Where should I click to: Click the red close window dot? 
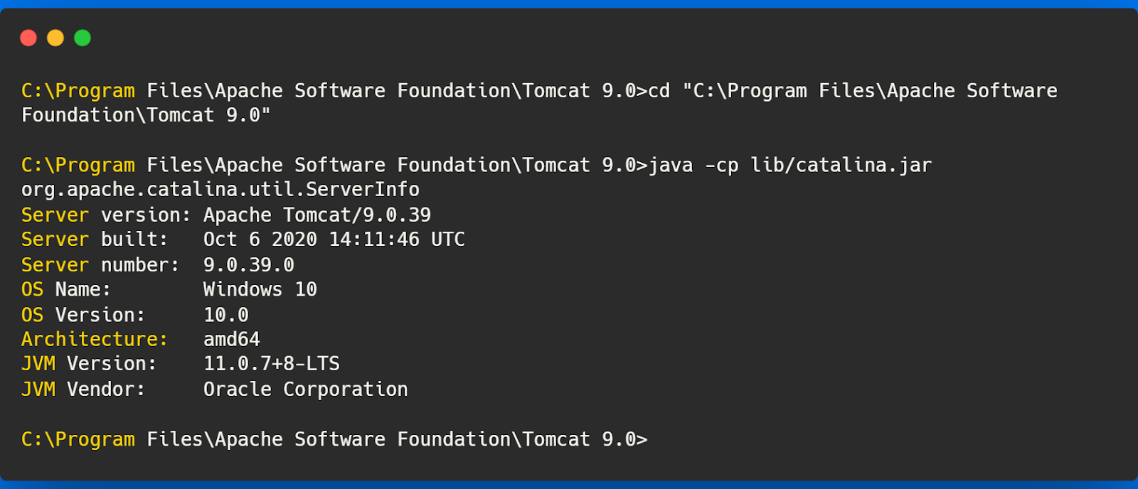click(28, 38)
